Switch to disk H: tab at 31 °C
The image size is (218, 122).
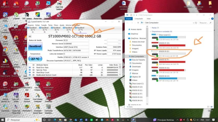45,30
